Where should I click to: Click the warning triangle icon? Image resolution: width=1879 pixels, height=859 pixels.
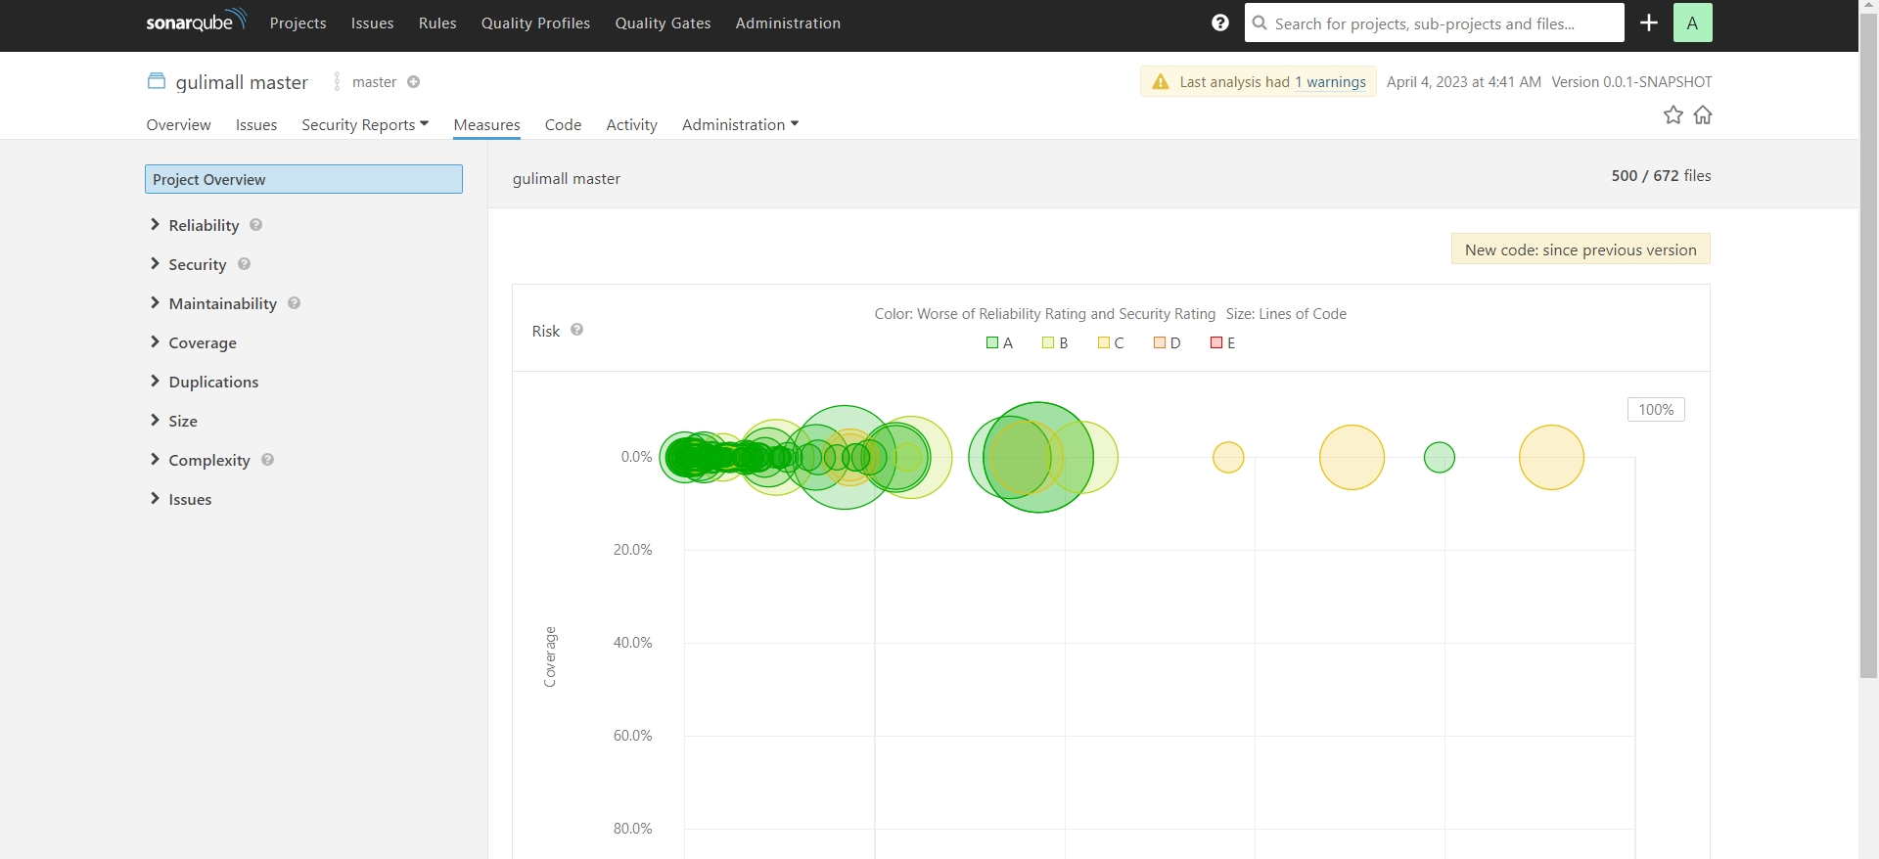[1161, 82]
